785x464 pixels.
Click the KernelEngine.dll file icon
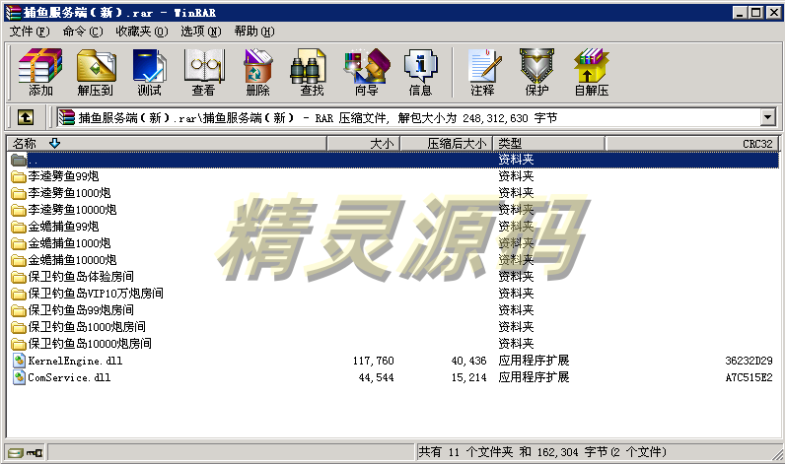(19, 361)
